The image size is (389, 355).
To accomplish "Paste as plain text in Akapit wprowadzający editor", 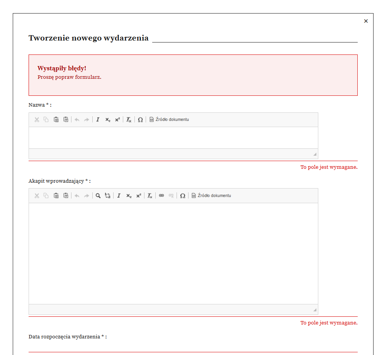I will 66,196.
